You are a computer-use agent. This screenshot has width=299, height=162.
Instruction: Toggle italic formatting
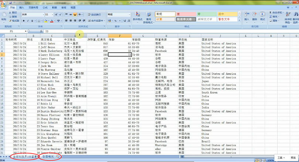click(28, 21)
